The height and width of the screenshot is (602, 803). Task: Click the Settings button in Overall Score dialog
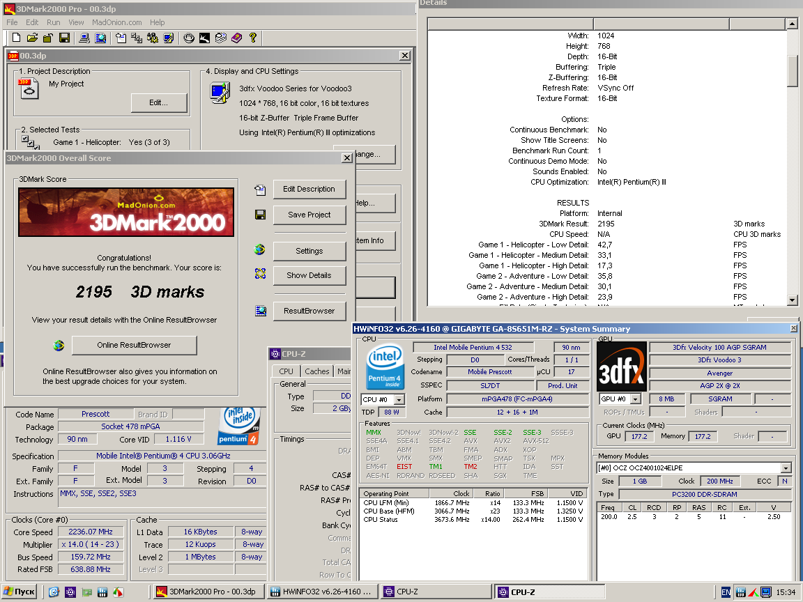click(x=309, y=252)
